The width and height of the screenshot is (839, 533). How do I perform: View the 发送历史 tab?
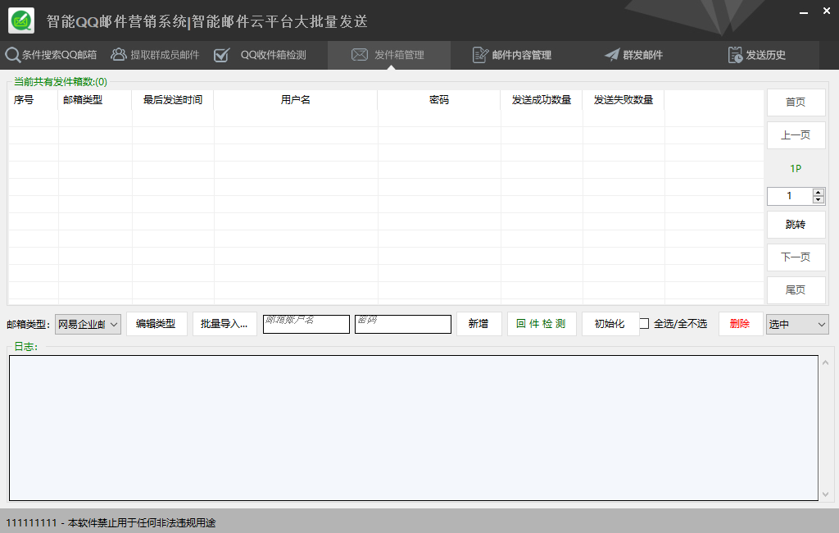click(x=757, y=55)
